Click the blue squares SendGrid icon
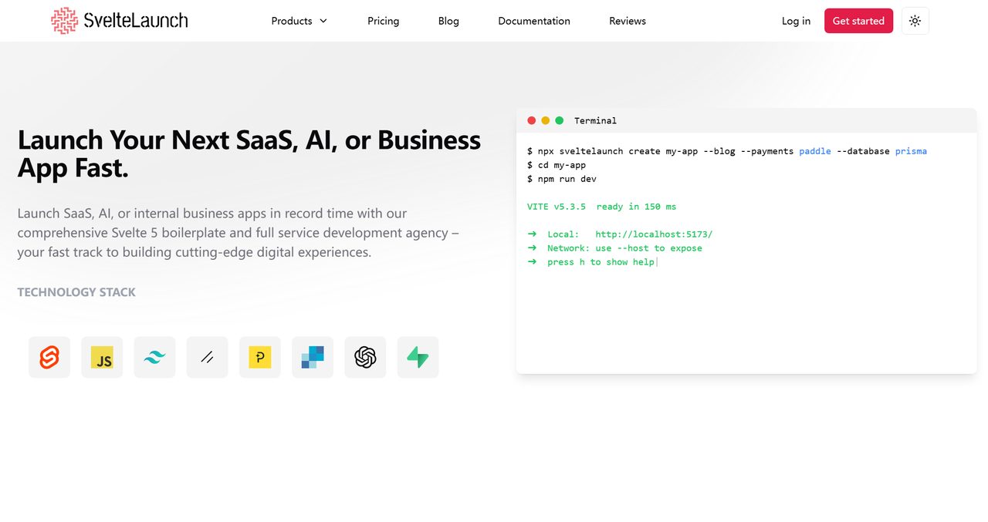The width and height of the screenshot is (988, 522). pos(313,357)
